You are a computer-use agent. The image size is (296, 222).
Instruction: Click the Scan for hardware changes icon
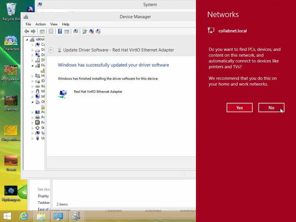click(76, 31)
